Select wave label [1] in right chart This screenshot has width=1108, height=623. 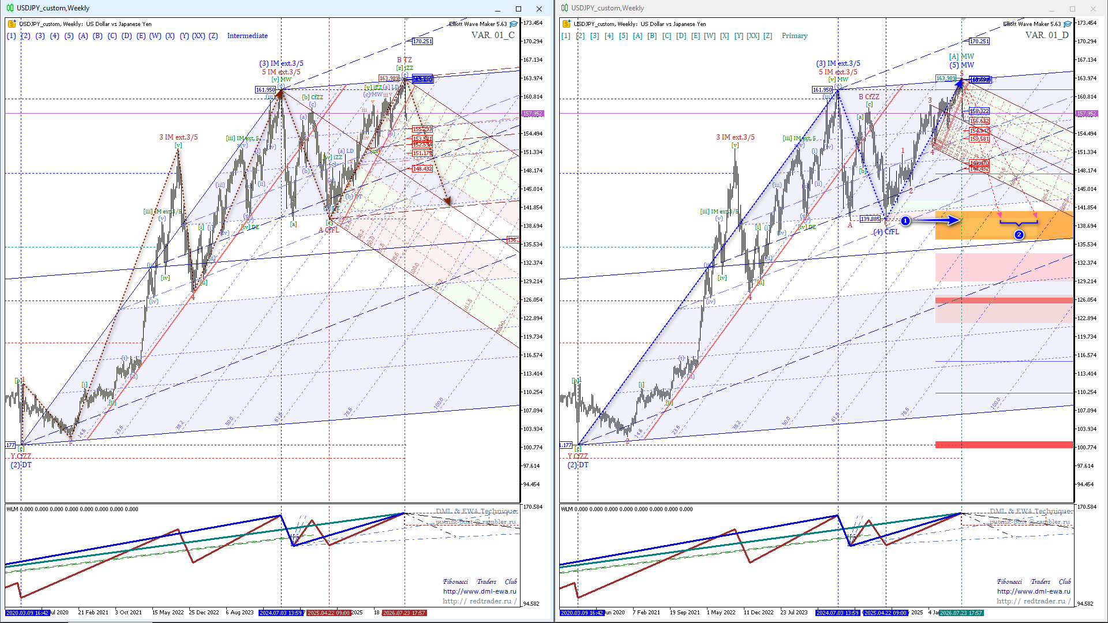(566, 36)
